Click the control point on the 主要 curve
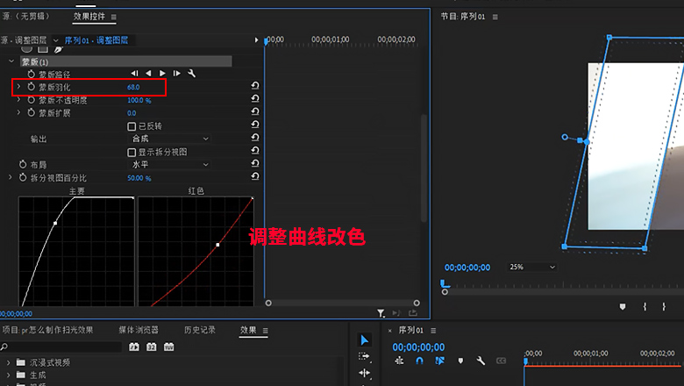This screenshot has height=386, width=684. pyautogui.click(x=55, y=224)
